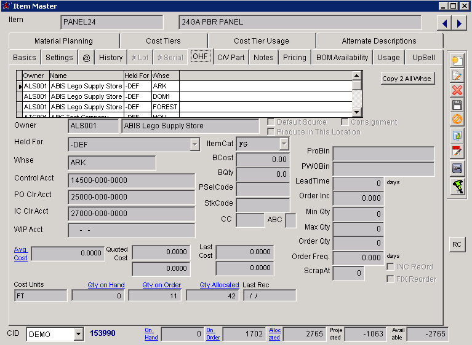Go to the previous item with the left arrow
Viewport: 472px width, 345px height.
444,23
